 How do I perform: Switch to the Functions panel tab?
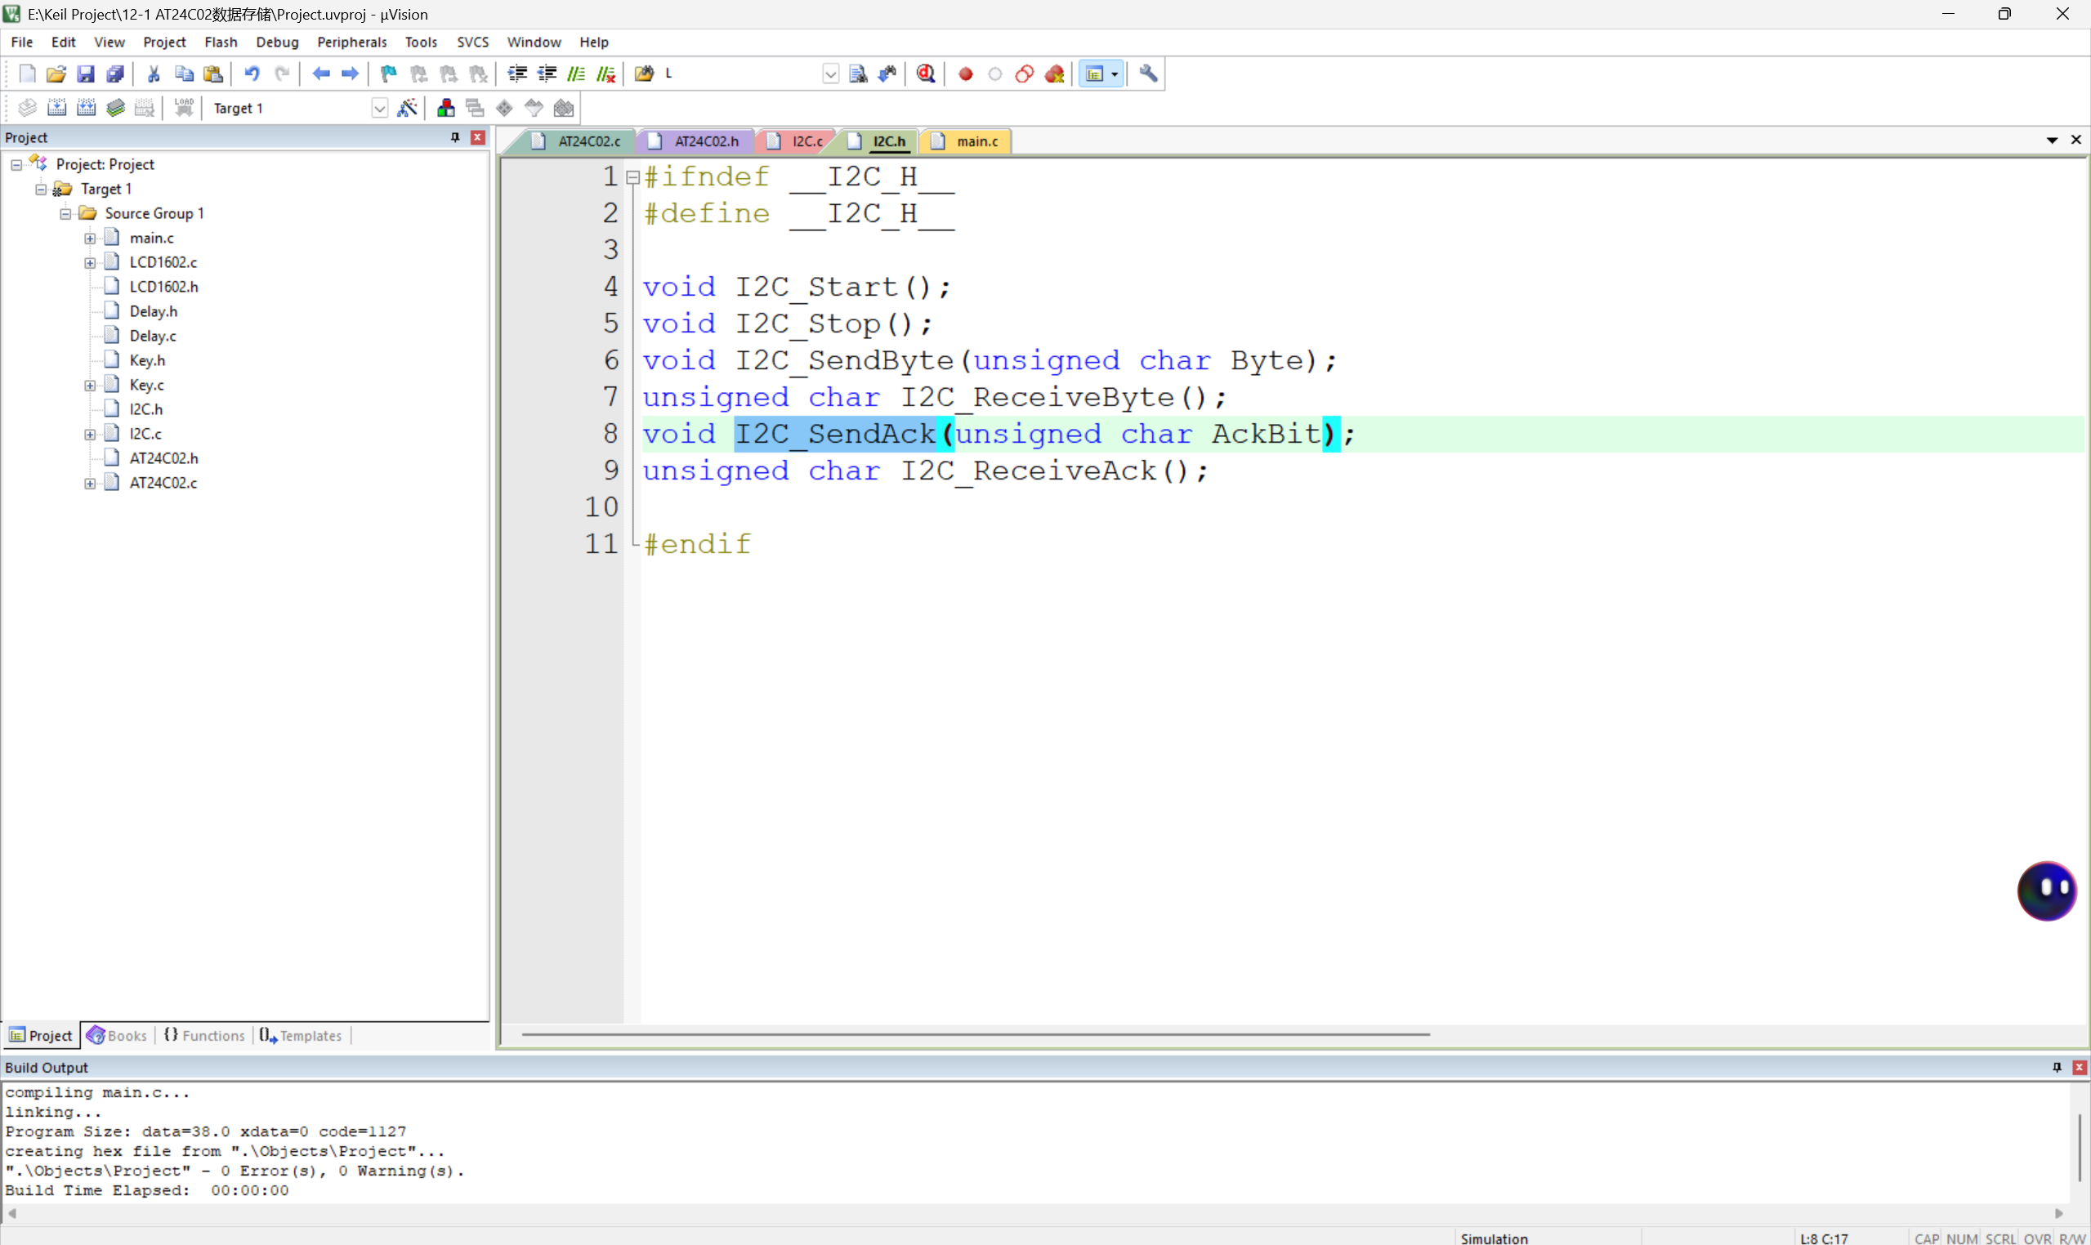pos(205,1035)
